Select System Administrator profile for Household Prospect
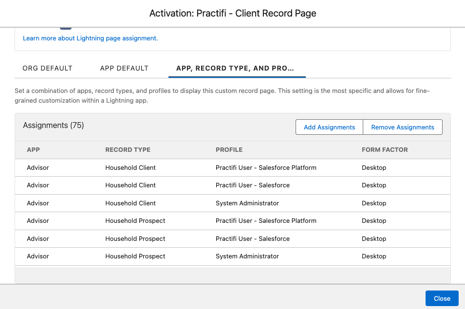Image resolution: width=465 pixels, height=309 pixels. (247, 256)
